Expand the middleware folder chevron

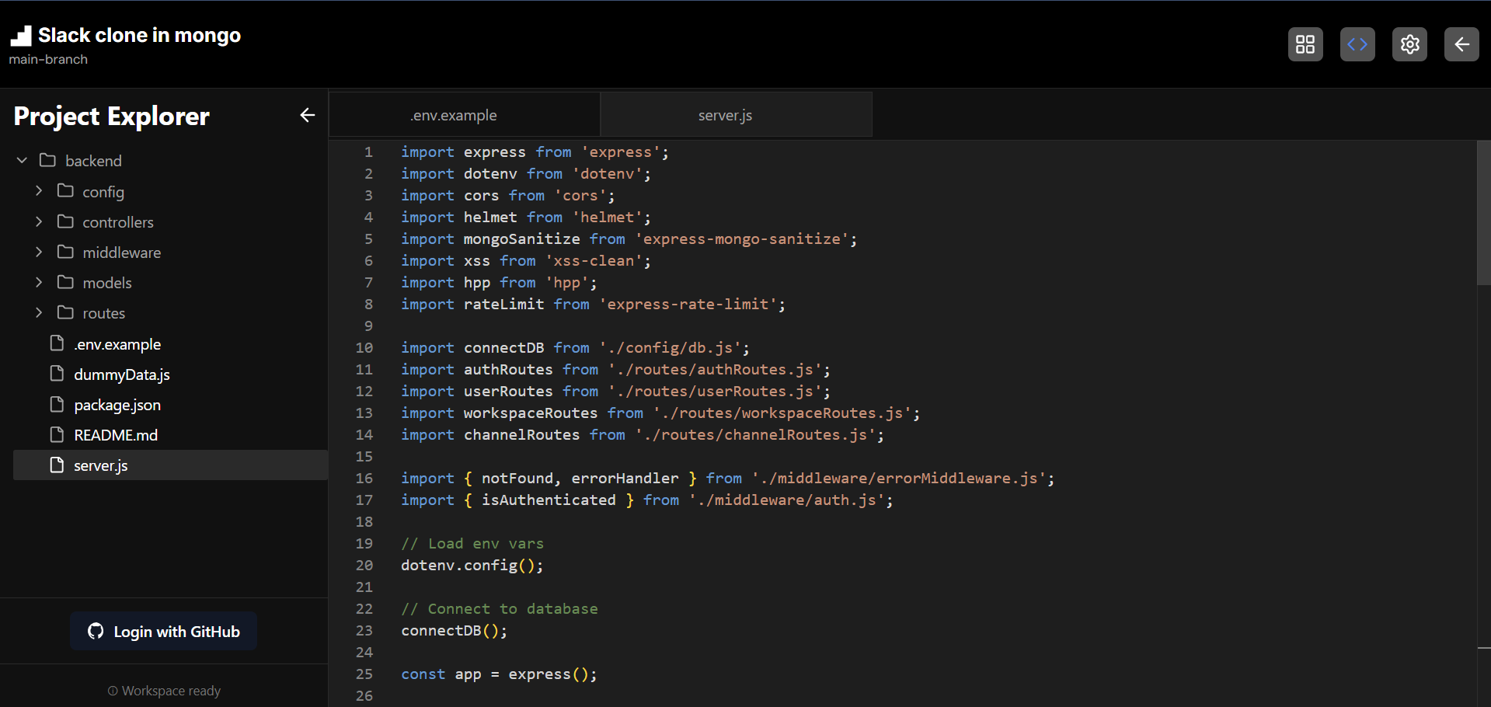coord(39,252)
